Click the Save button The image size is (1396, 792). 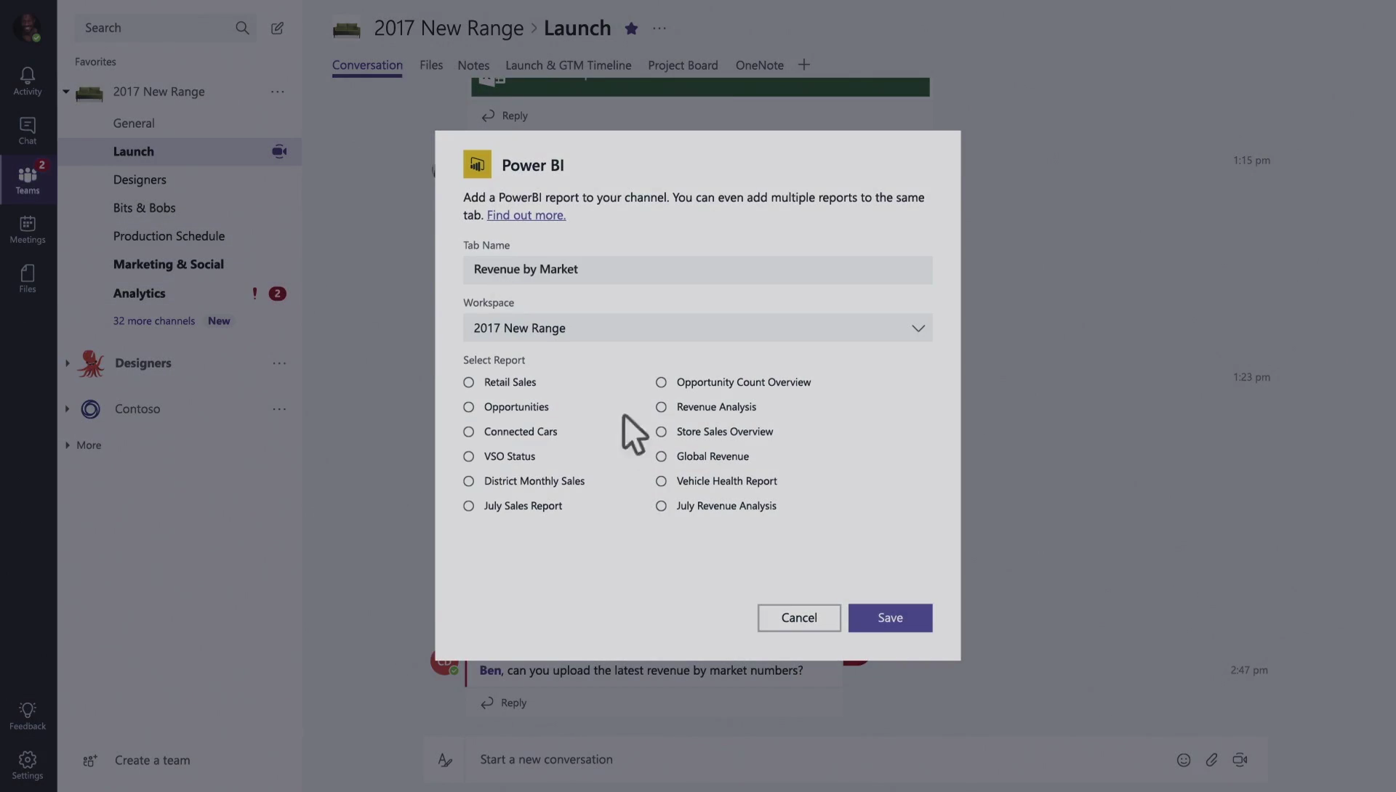click(x=890, y=618)
